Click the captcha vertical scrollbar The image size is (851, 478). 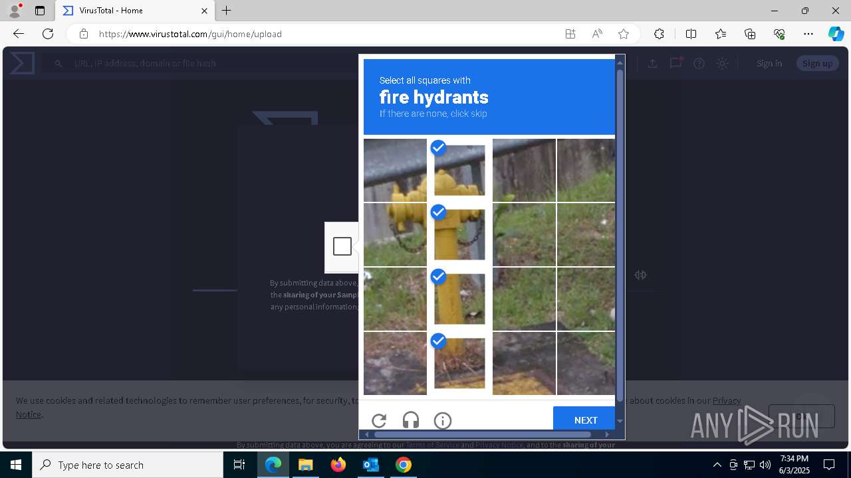[x=620, y=236]
